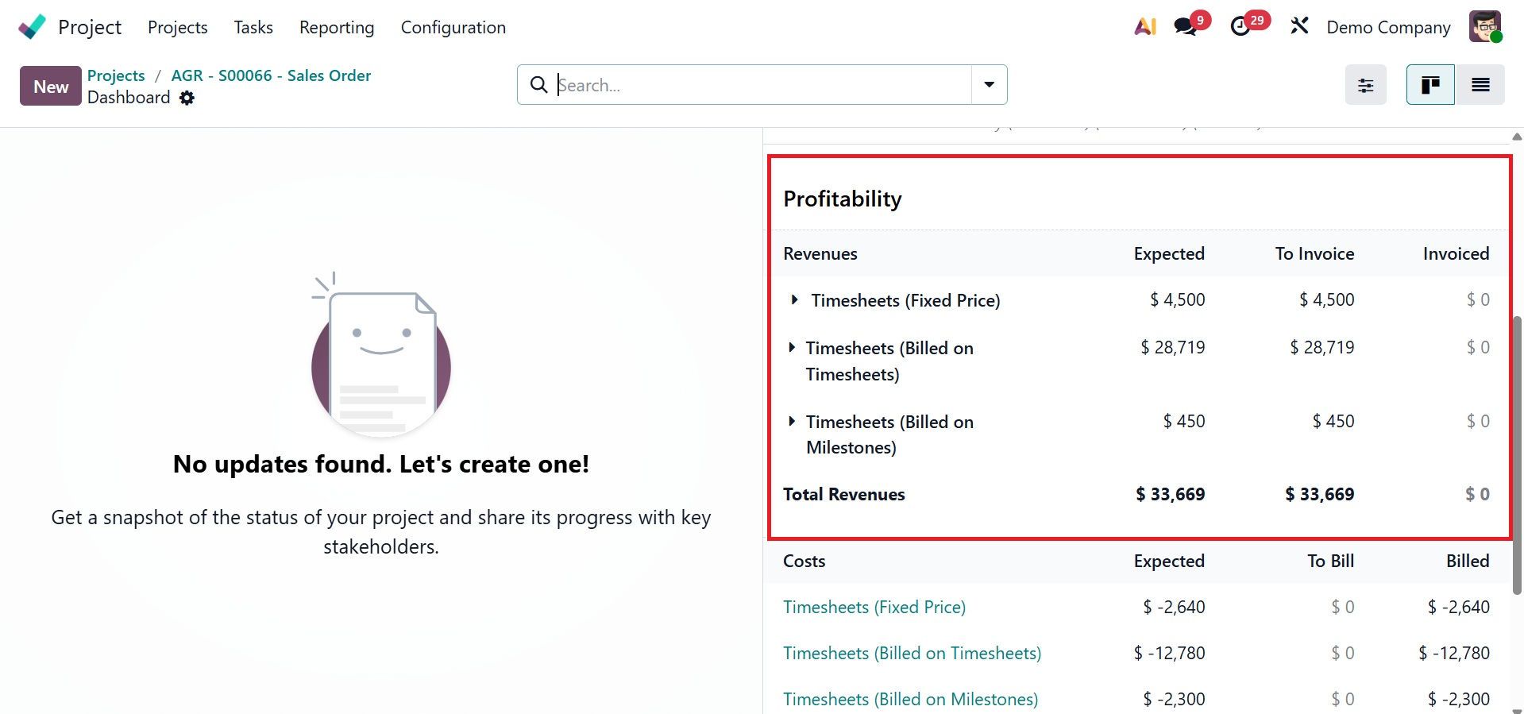This screenshot has height=714, width=1524.
Task: Click the Project app logo icon
Action: pyautogui.click(x=33, y=27)
